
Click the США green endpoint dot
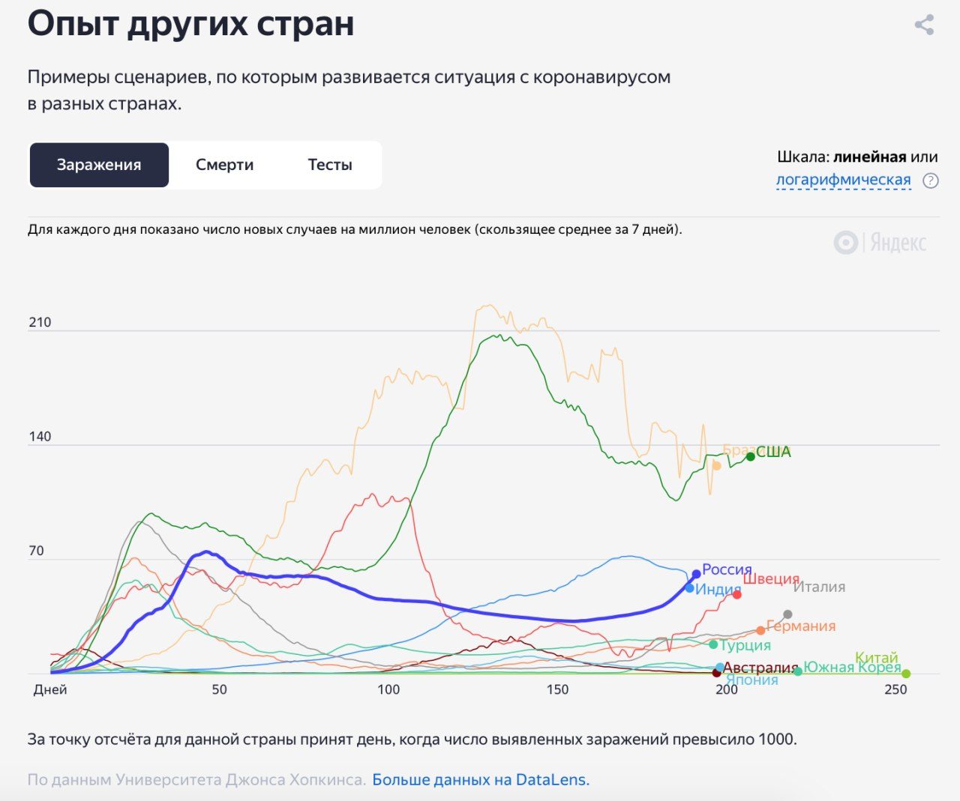pyautogui.click(x=750, y=456)
